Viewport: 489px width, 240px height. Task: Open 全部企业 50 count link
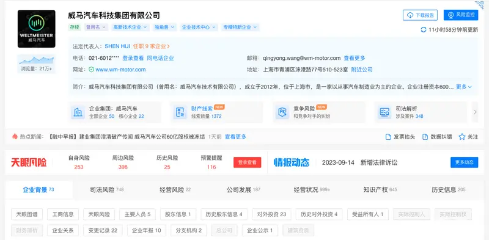[101, 116]
